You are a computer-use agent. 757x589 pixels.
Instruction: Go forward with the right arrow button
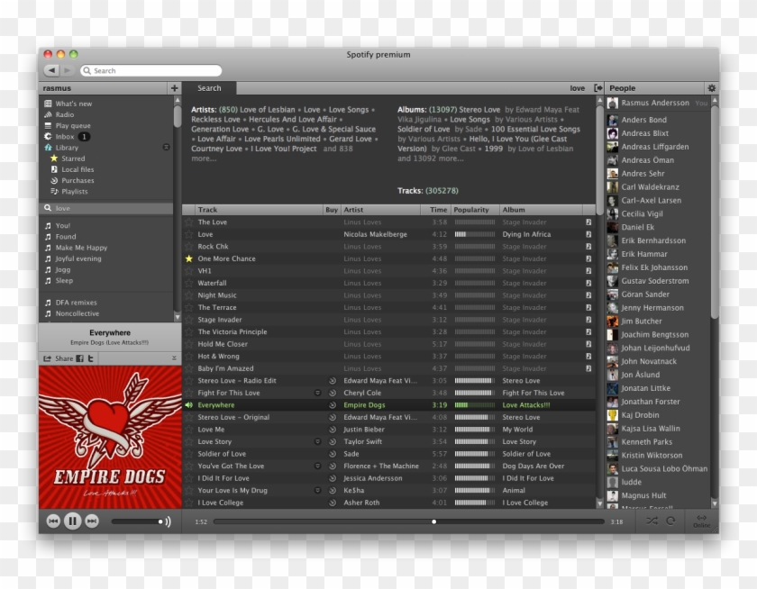click(68, 70)
